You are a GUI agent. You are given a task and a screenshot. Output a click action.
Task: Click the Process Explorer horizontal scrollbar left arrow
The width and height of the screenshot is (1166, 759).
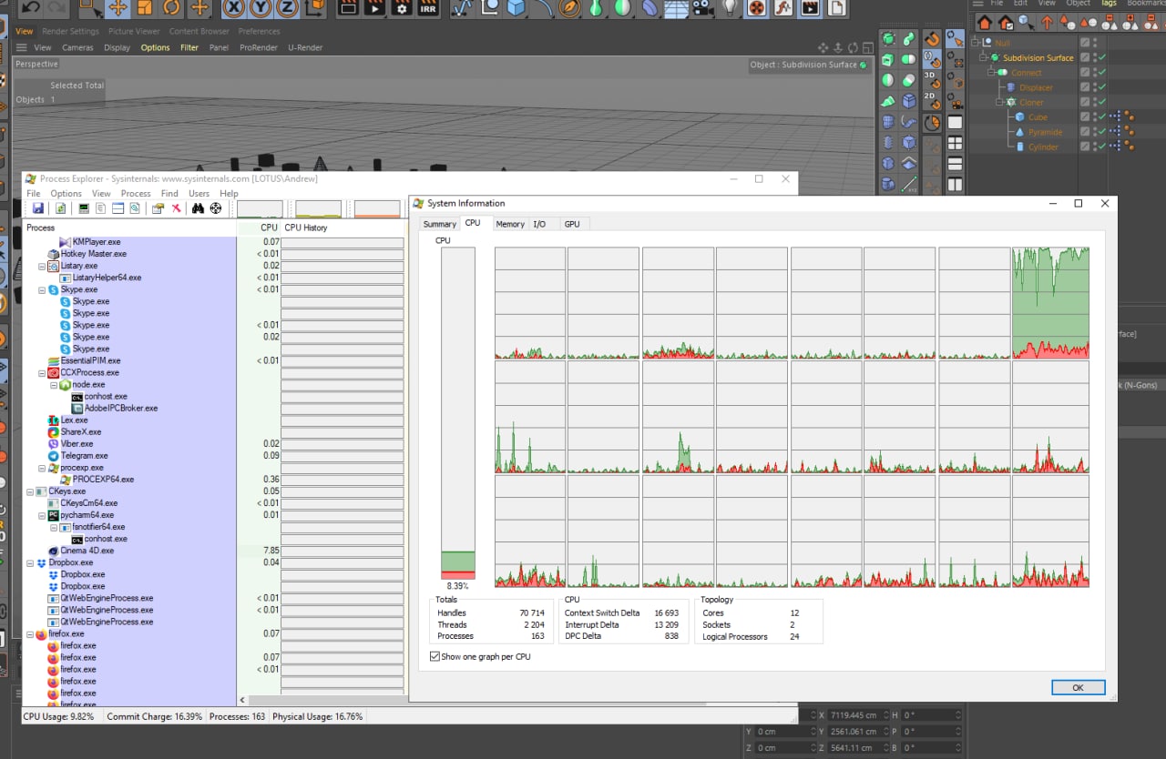click(242, 700)
